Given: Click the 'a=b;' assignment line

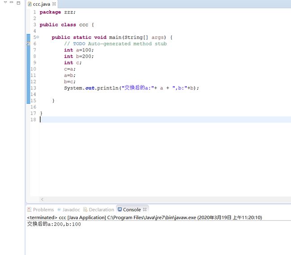Looking at the screenshot, I should click(70, 75).
